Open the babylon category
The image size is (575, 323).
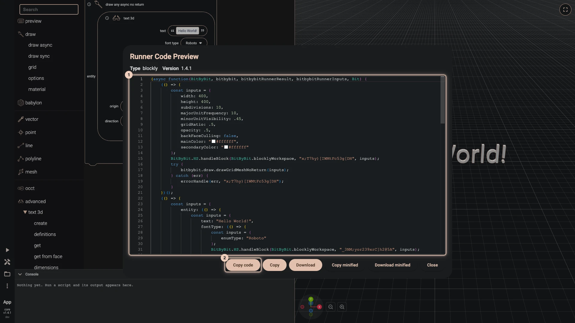pos(34,103)
